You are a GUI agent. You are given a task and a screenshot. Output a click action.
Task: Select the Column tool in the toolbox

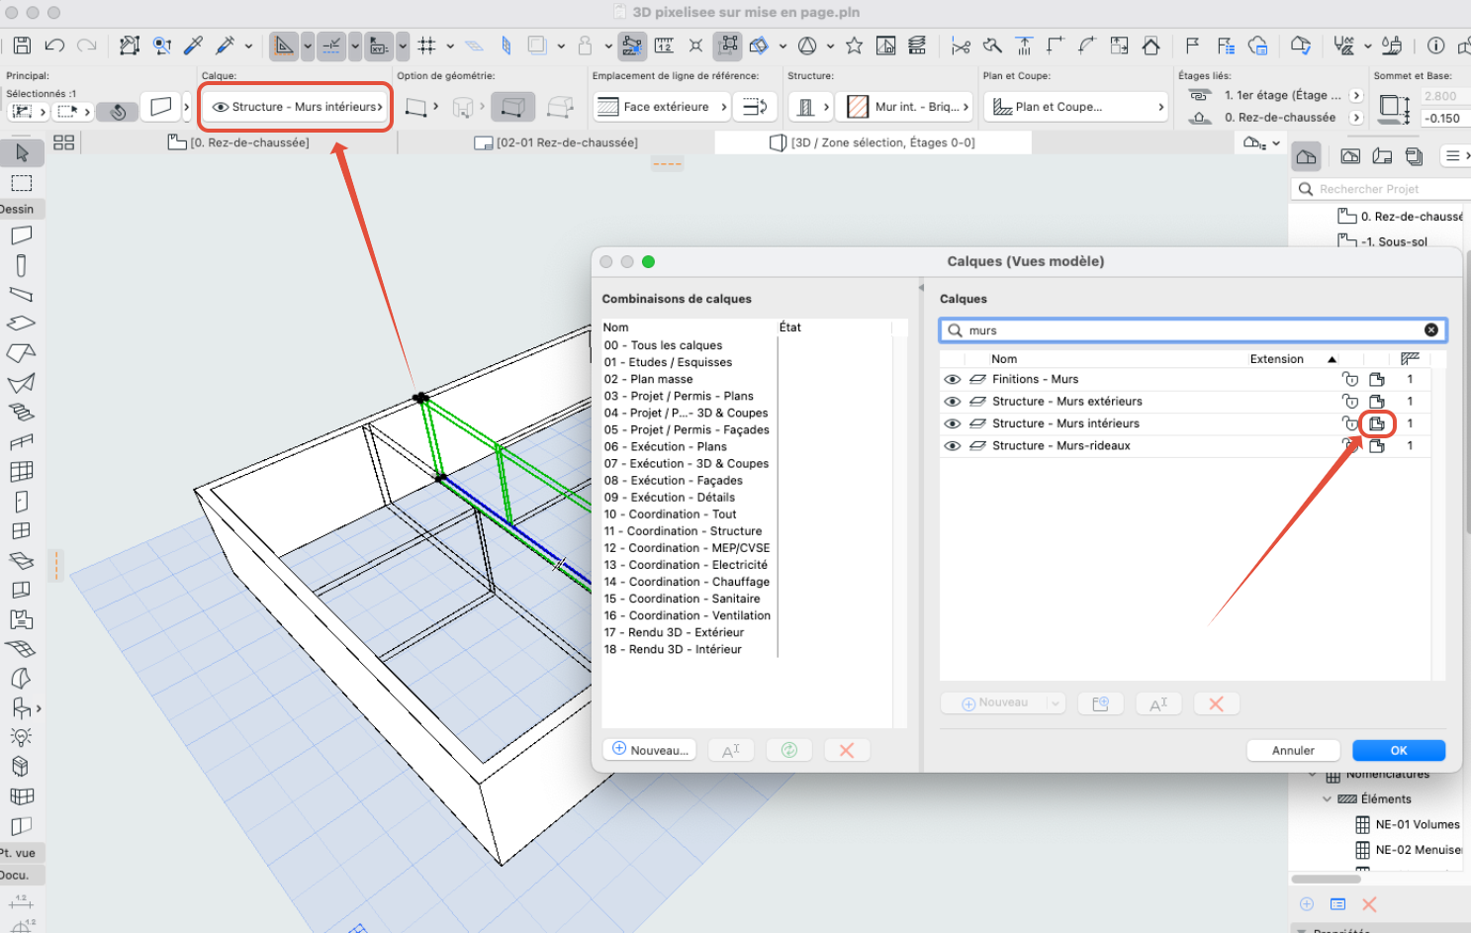point(22,265)
